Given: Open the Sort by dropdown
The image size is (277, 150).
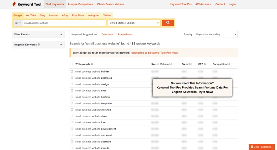Looking at the screenshot, I should pos(216,34).
